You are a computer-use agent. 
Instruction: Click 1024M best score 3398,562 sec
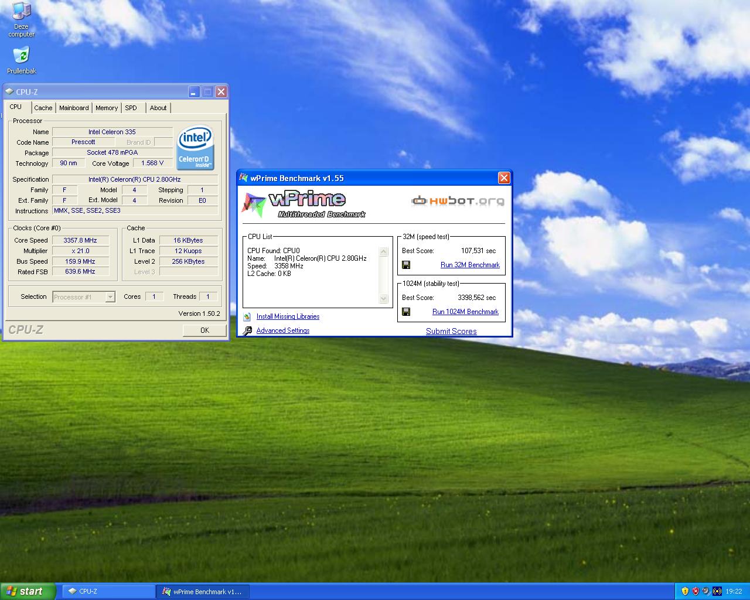476,298
